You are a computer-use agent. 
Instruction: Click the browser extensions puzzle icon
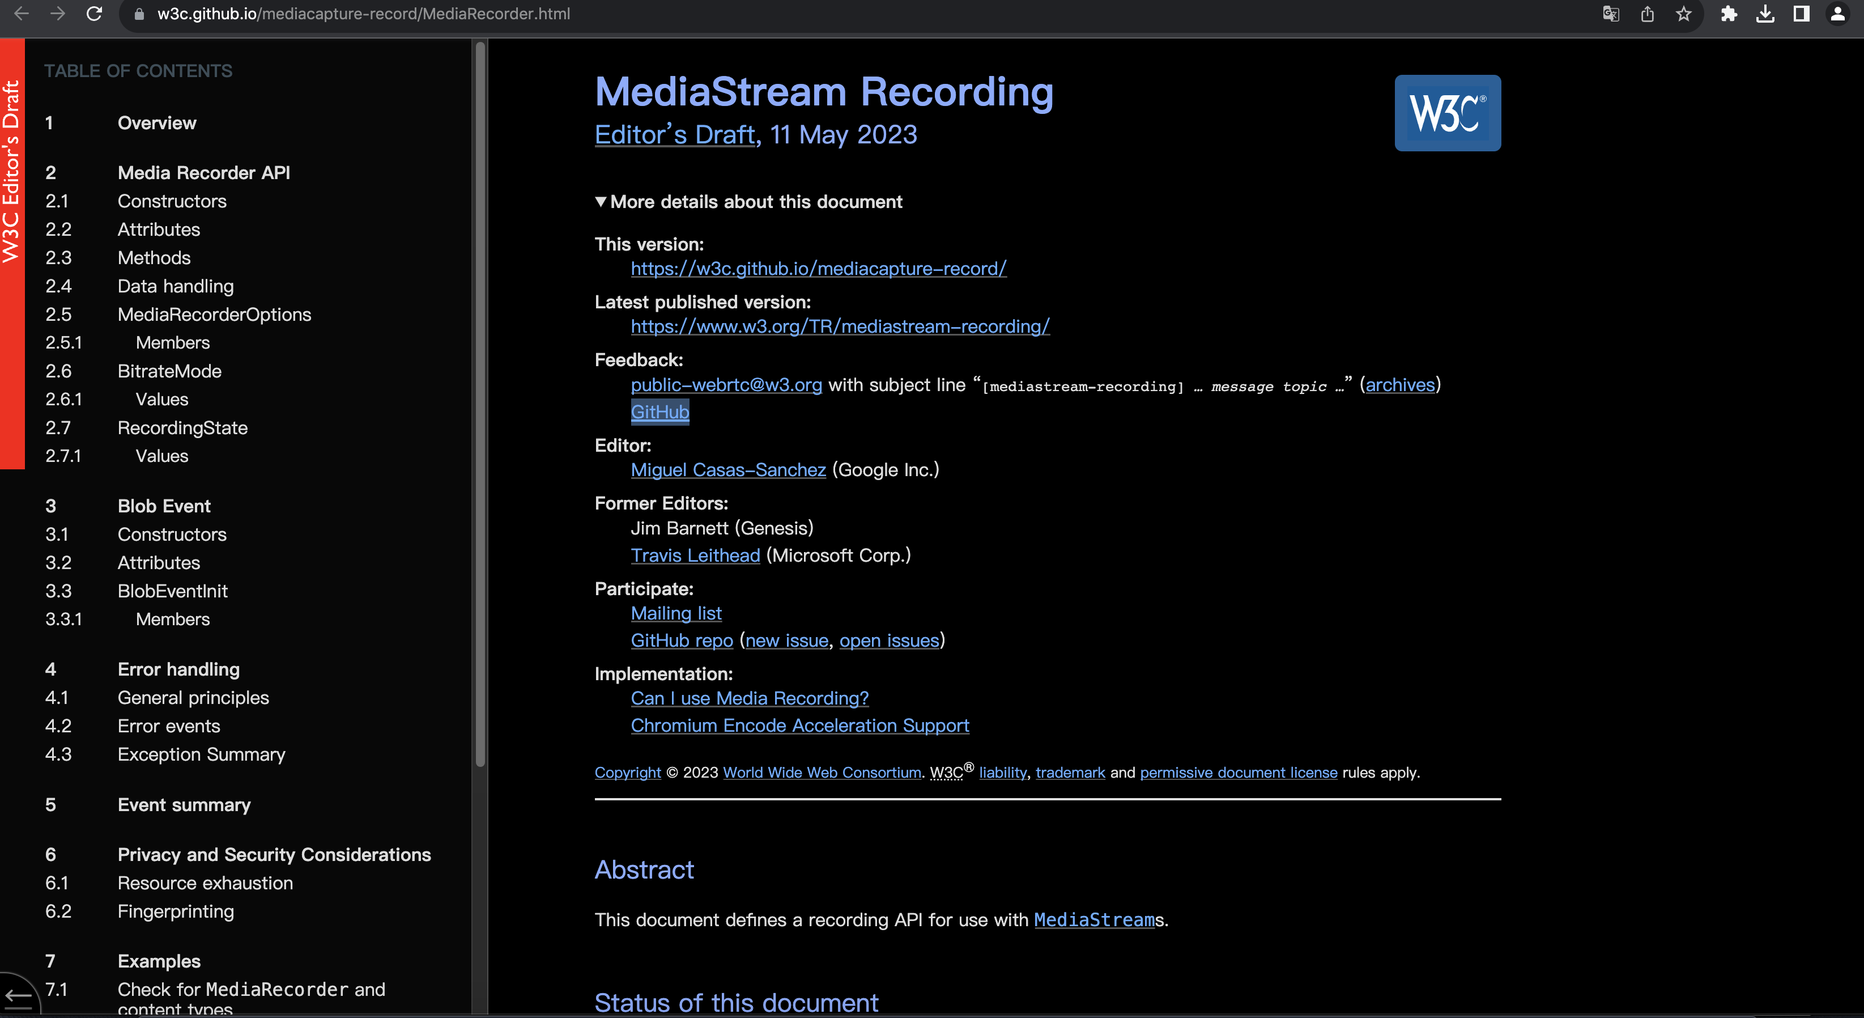pyautogui.click(x=1730, y=14)
